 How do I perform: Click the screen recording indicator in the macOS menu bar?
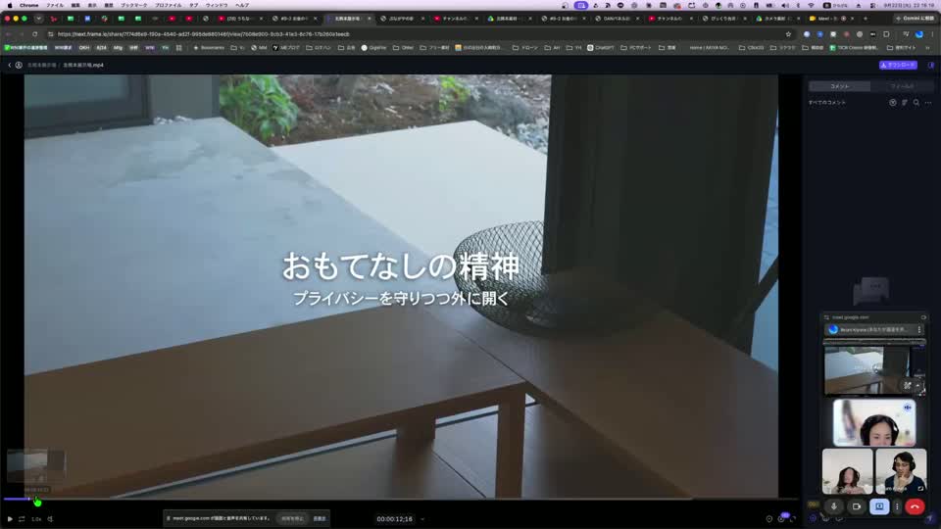pyautogui.click(x=581, y=5)
